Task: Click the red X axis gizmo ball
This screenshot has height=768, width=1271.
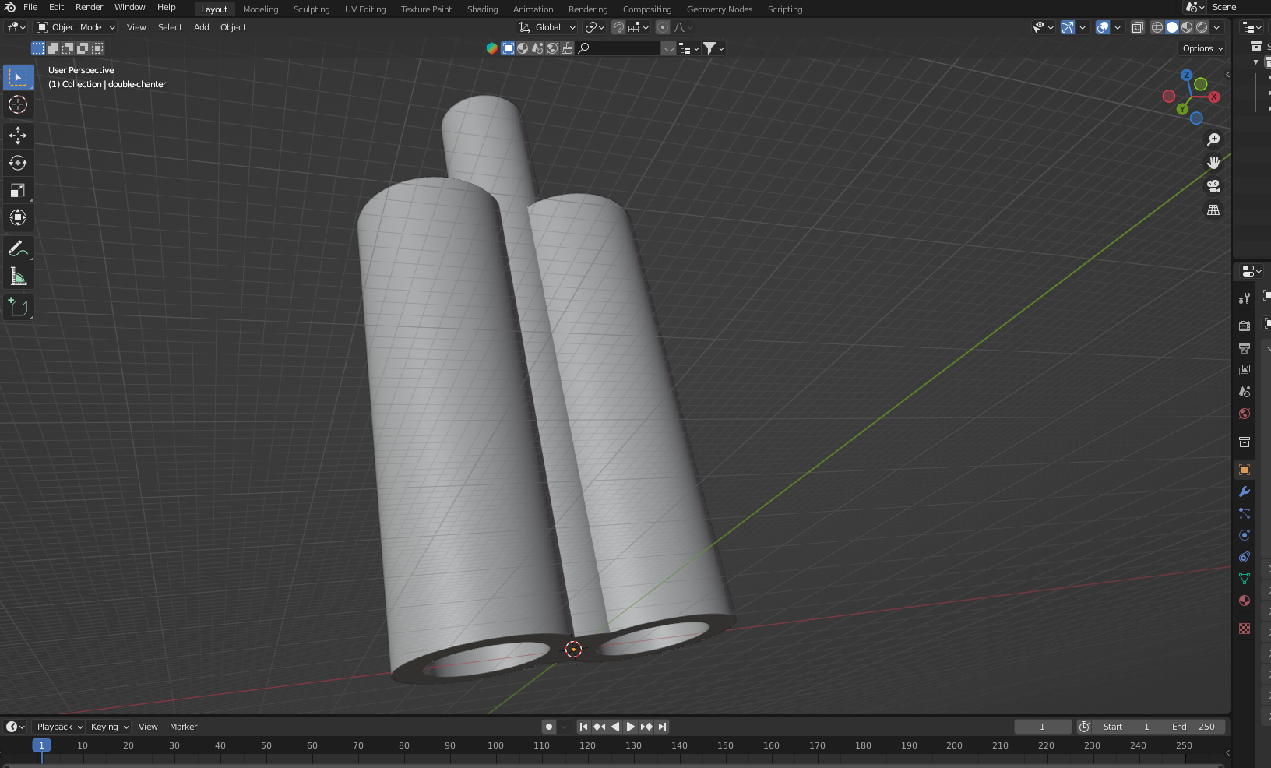Action: pyautogui.click(x=1214, y=97)
